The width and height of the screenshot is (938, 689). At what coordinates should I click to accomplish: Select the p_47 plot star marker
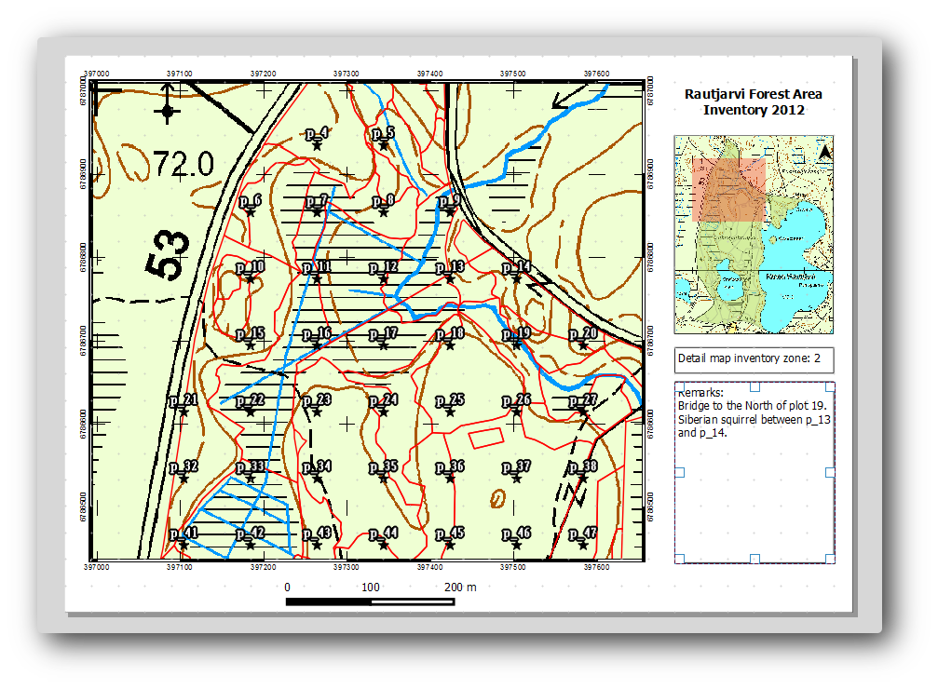583,545
